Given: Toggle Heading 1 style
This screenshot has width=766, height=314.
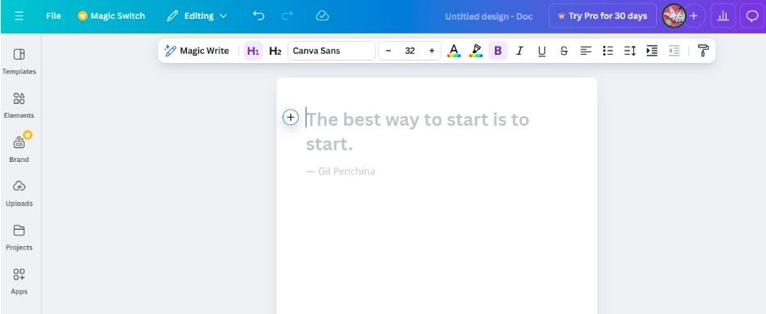Looking at the screenshot, I should 253,51.
